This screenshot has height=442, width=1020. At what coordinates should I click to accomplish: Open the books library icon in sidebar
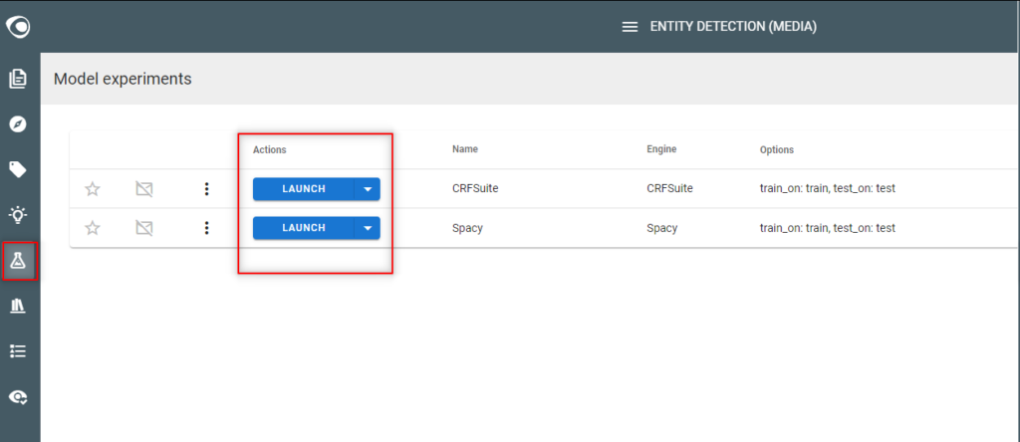click(x=18, y=307)
